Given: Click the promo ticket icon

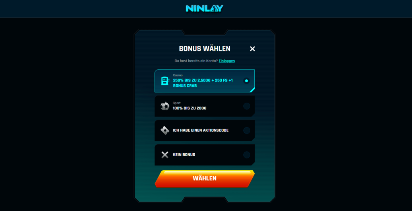Looking at the screenshot, I should click(x=165, y=130).
